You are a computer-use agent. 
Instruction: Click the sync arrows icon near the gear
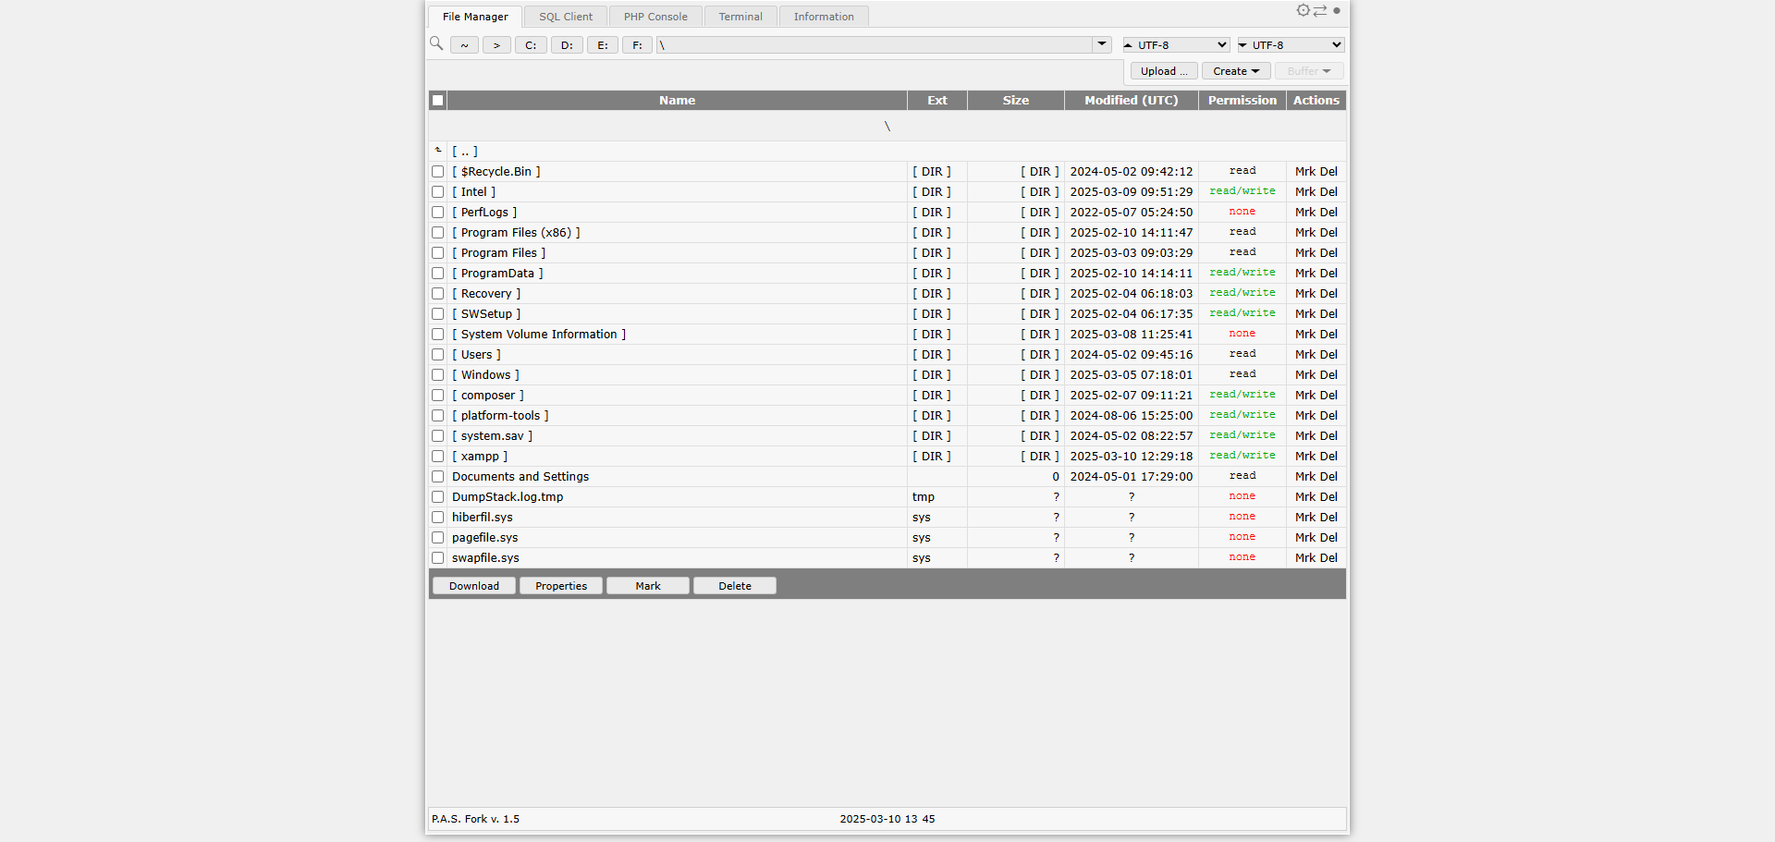tap(1319, 10)
